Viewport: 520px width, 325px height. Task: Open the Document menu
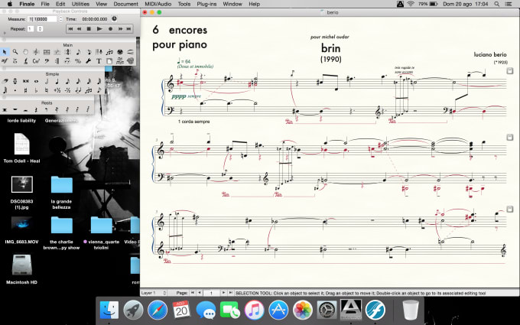(125, 4)
